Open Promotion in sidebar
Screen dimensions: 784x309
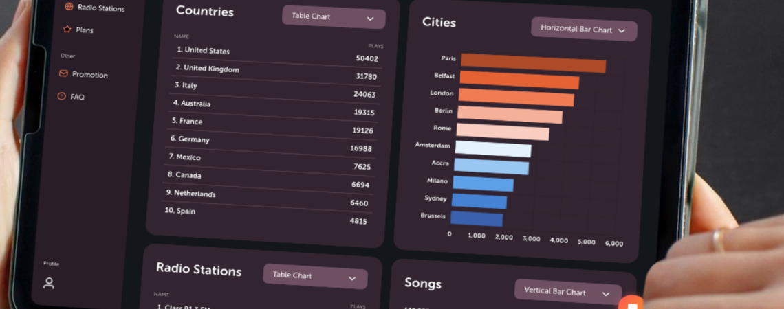click(x=83, y=74)
